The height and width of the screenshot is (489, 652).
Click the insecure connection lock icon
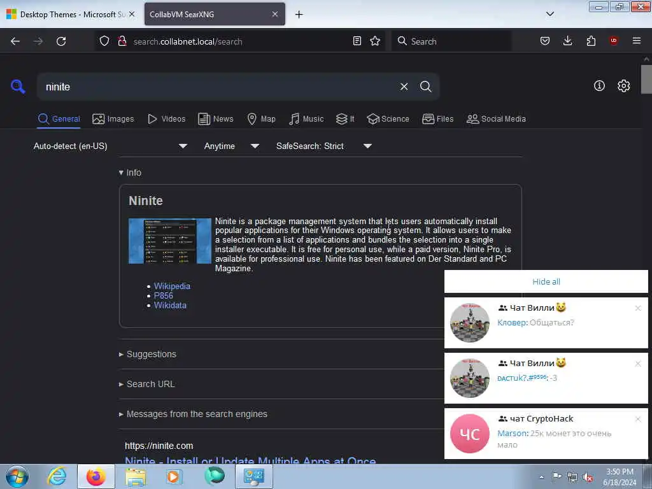pos(122,41)
